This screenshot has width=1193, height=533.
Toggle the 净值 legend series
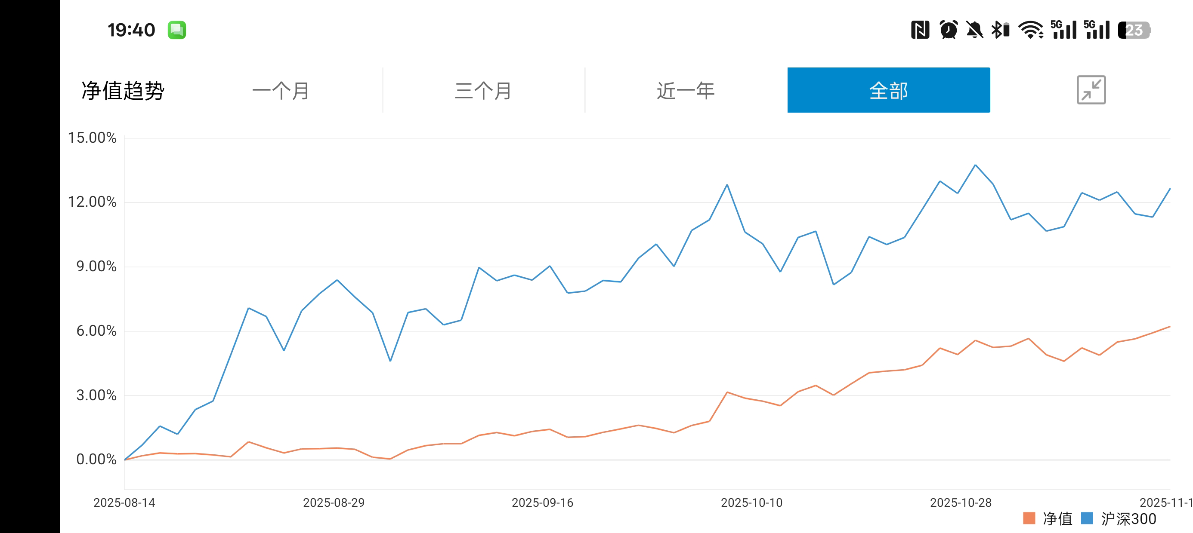pos(1057,519)
